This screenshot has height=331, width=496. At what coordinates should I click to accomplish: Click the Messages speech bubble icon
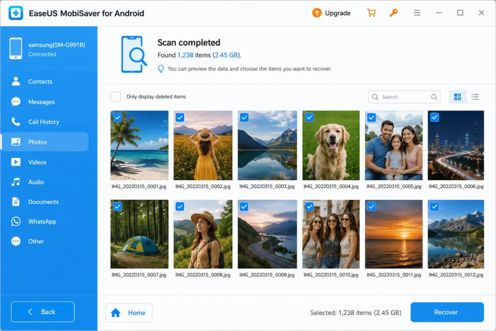pos(16,102)
